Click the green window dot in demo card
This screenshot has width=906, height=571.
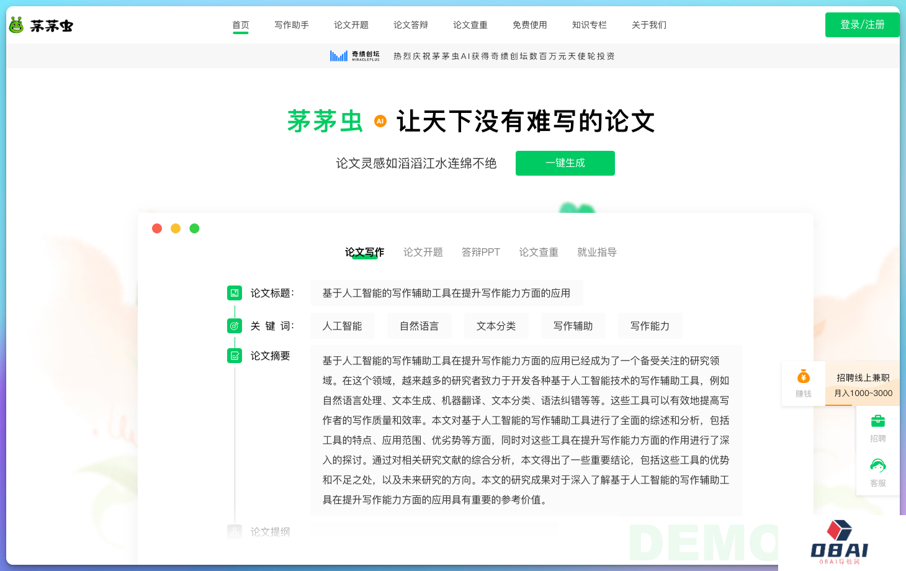click(x=194, y=228)
